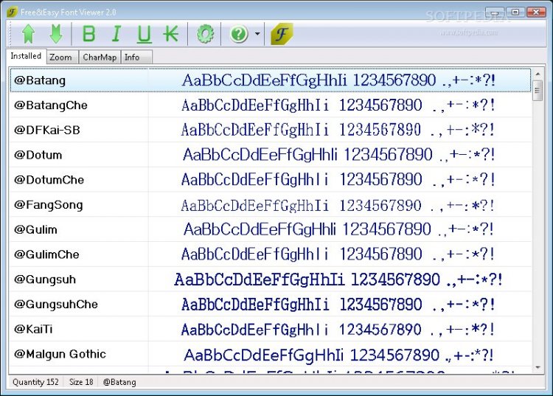Toggle Underline font style
Screen dimensions: 553x396
pyautogui.click(x=145, y=35)
